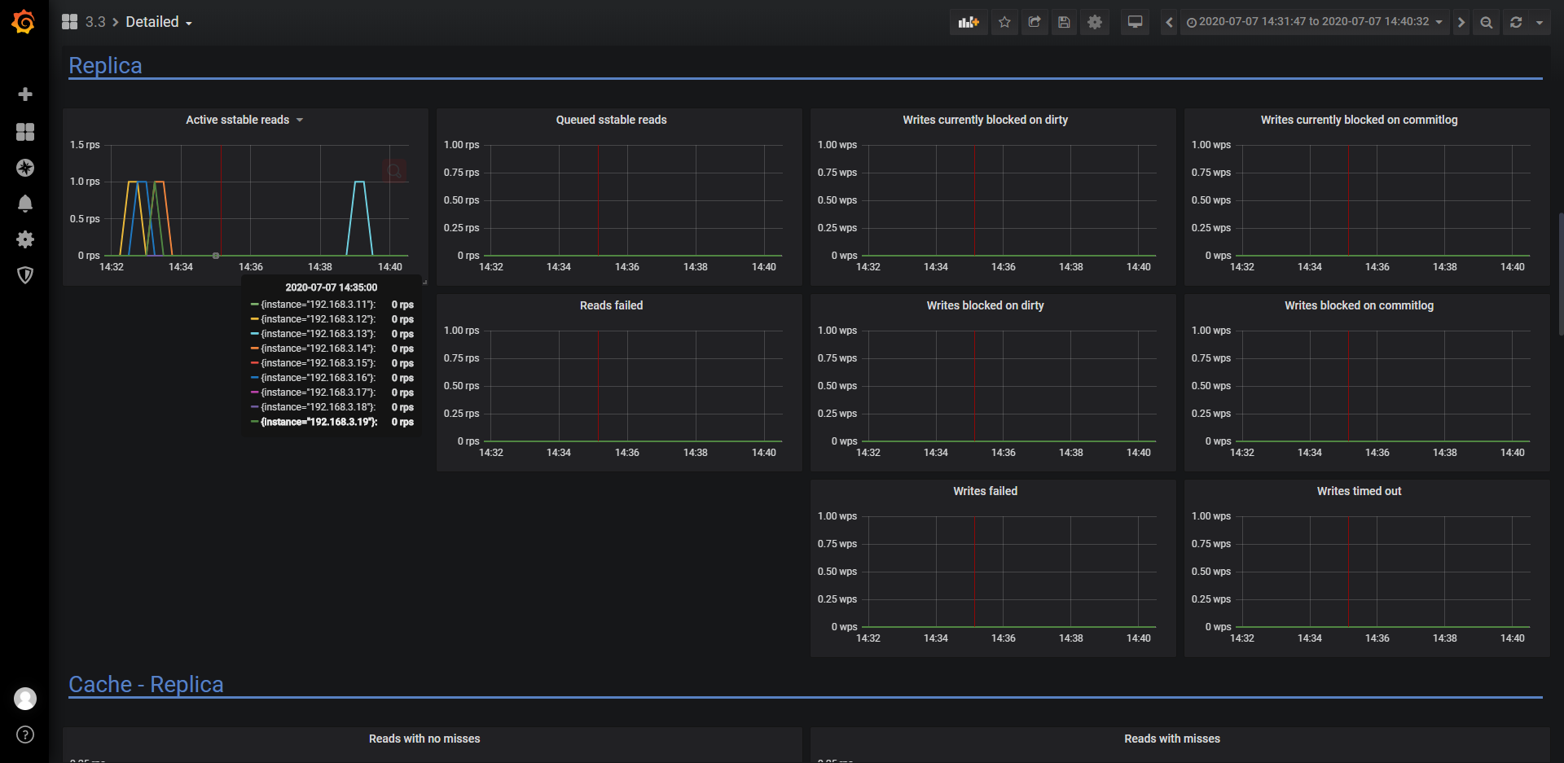Collapse the Replica row heading
The height and width of the screenshot is (763, 1564).
point(105,65)
